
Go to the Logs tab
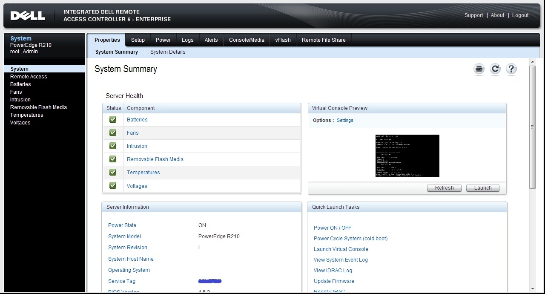(187, 40)
